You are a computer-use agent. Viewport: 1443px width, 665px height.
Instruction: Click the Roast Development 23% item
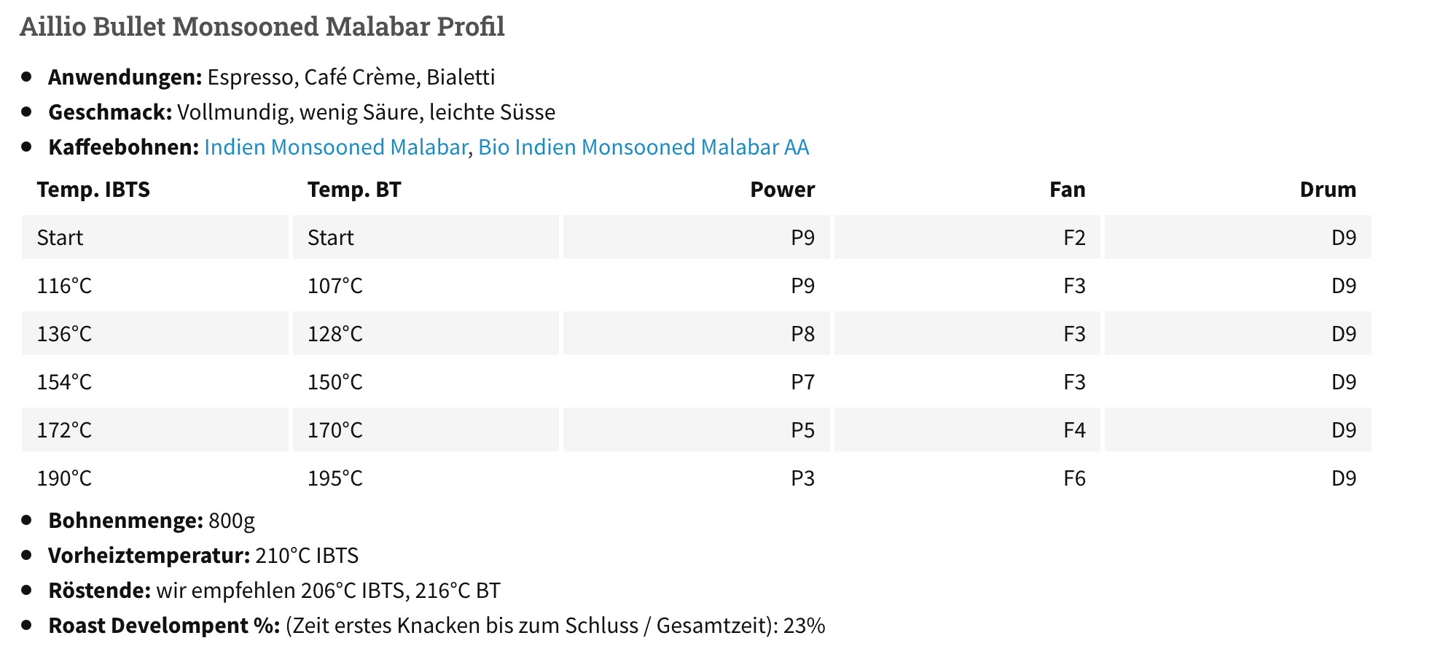437,626
